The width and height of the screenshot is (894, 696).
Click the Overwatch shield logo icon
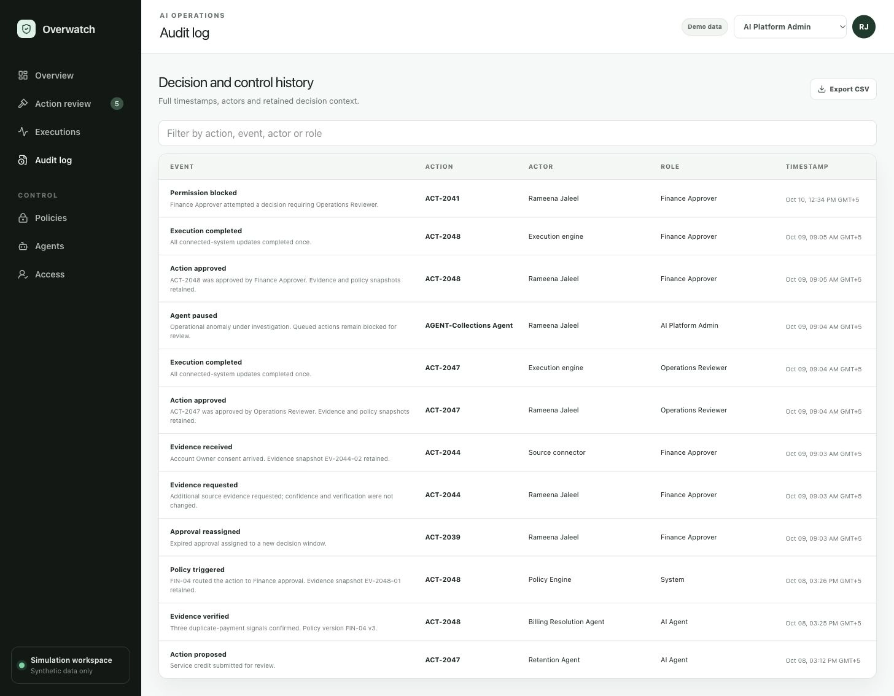pyautogui.click(x=26, y=29)
